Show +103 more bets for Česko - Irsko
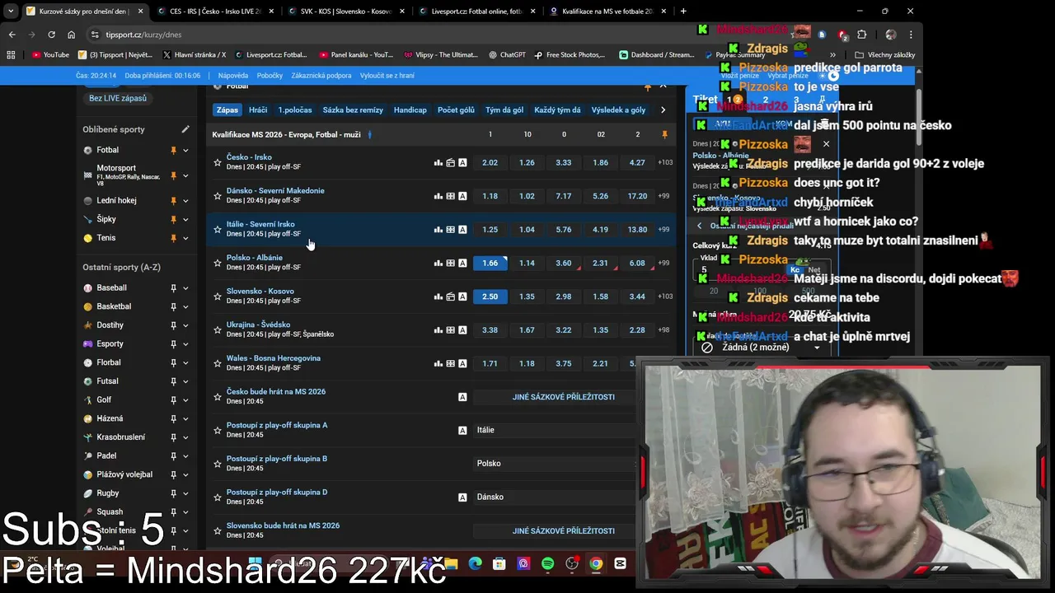Screen dimensions: 1055x593 click(x=664, y=162)
